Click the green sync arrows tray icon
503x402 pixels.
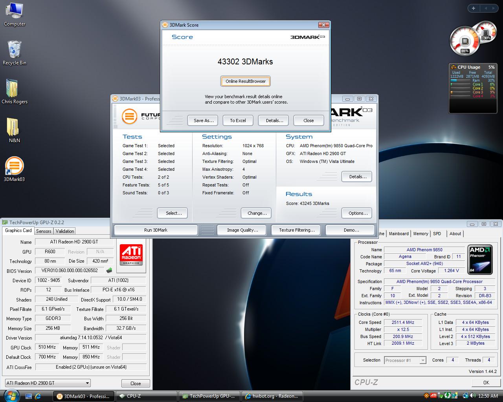pyautogui.click(x=447, y=396)
